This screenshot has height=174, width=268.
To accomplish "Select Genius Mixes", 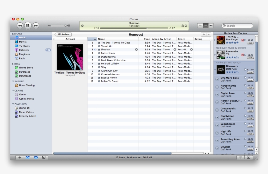I will [x=31, y=99].
